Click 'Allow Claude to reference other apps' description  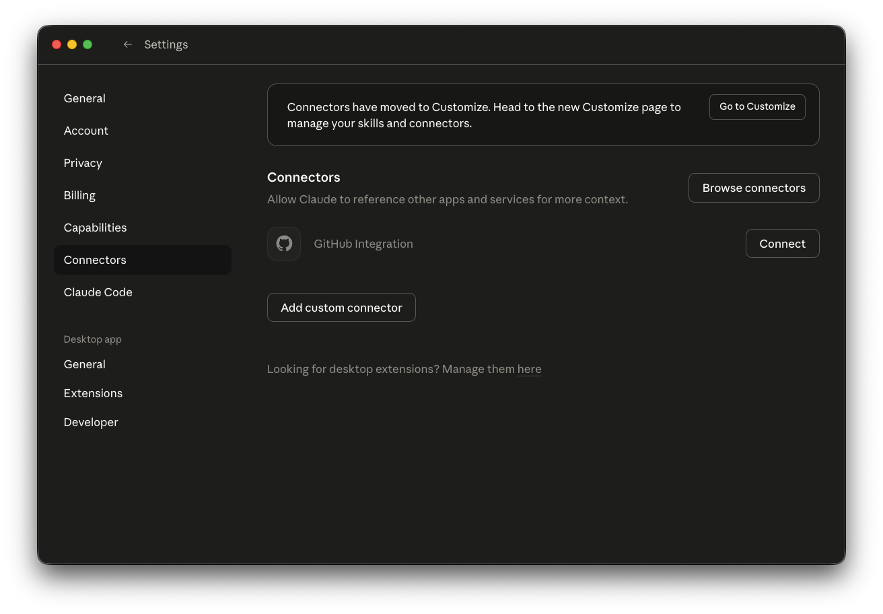(448, 199)
